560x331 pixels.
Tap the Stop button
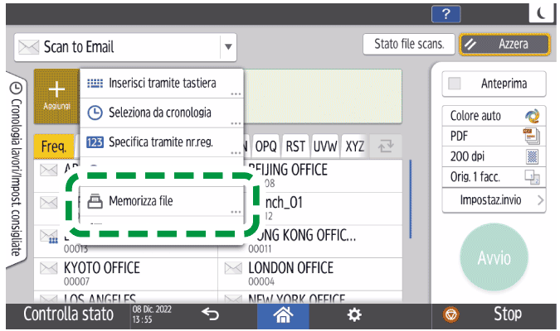coord(494,315)
